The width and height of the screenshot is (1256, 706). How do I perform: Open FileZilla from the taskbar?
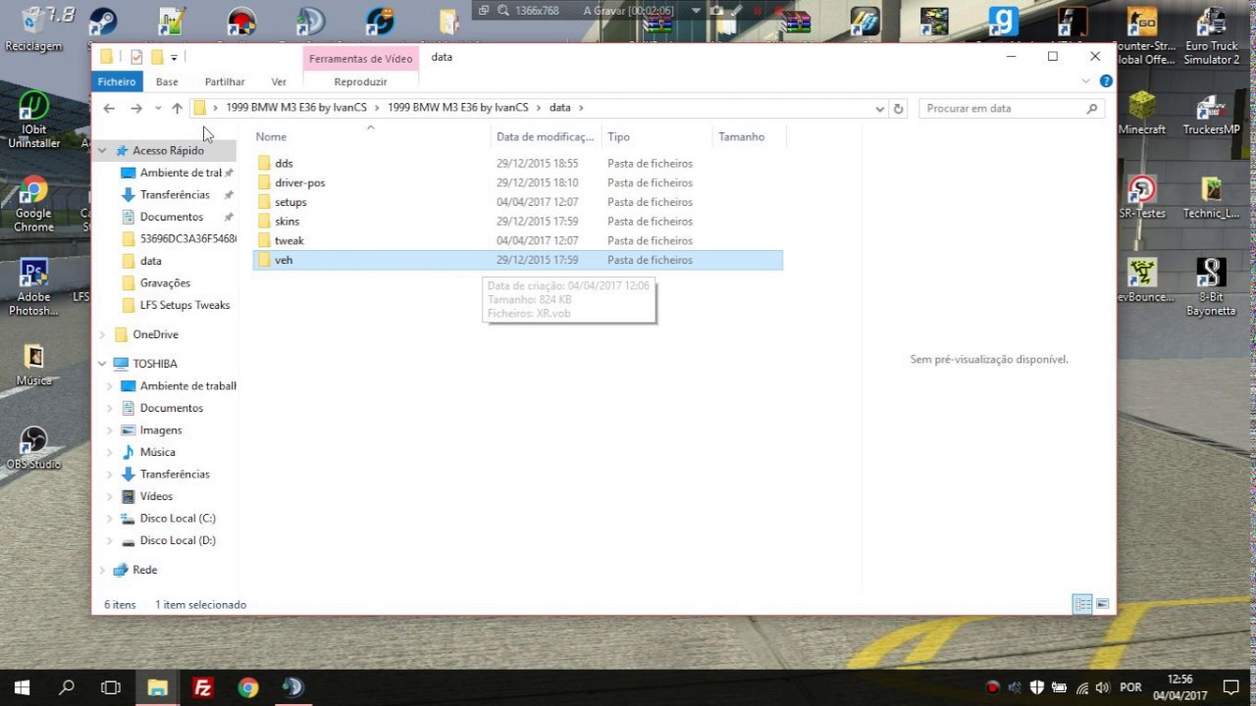(203, 687)
